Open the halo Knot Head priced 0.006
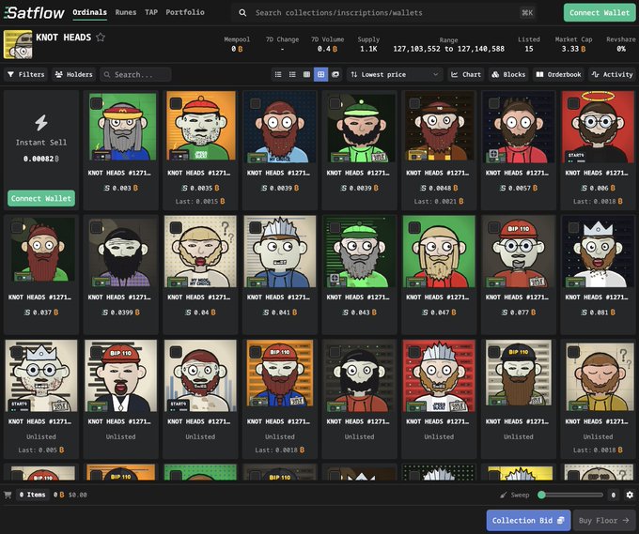 [598, 127]
